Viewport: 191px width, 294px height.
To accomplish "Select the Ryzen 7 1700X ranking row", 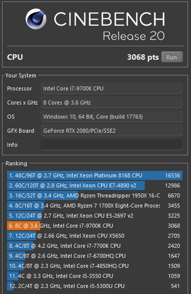I will pyautogui.click(x=94, y=206).
